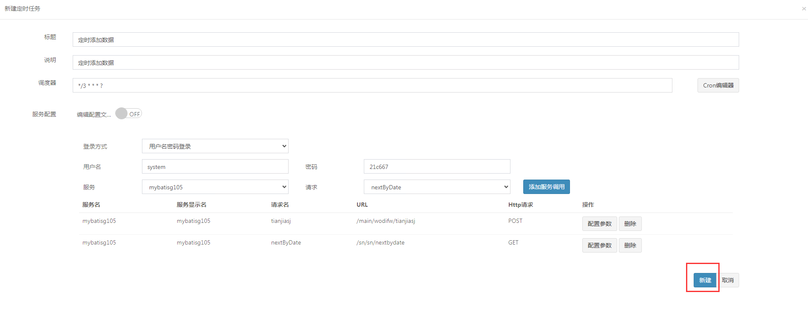Image resolution: width=808 pixels, height=312 pixels.
Task: Expand the 请求 dropdown showing nextByDate
Action: pyautogui.click(x=437, y=187)
